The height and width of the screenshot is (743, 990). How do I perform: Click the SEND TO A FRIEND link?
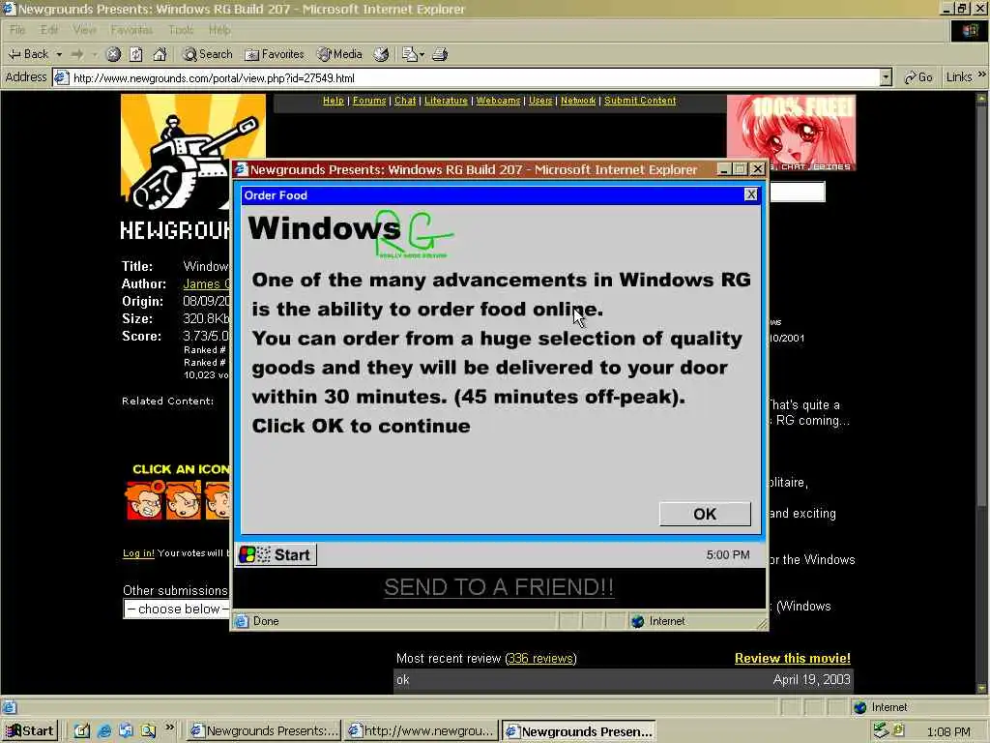point(499,587)
